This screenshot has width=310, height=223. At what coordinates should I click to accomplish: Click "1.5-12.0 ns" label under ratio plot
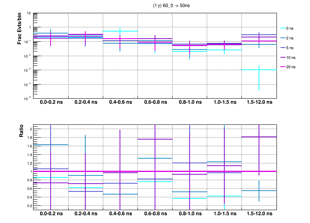click(259, 215)
